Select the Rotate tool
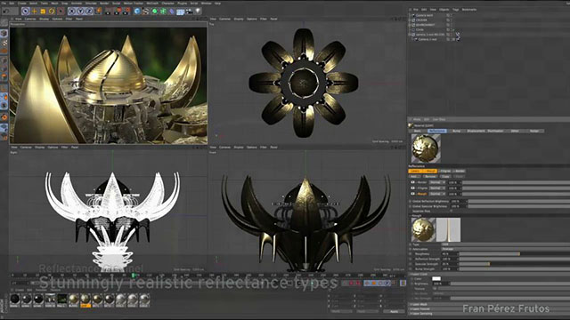Screen dimensions: 570x320 (x=52, y=12)
